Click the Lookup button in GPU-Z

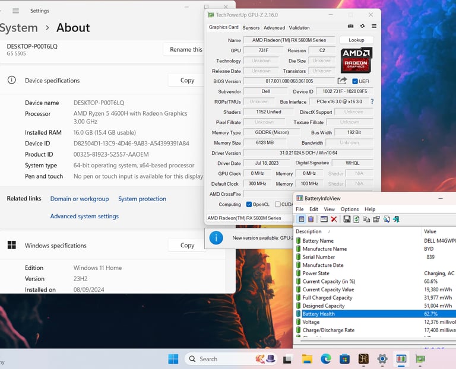click(356, 40)
